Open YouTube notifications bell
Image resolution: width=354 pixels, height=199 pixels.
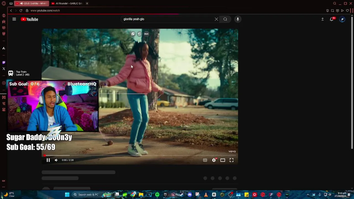pyautogui.click(x=332, y=19)
